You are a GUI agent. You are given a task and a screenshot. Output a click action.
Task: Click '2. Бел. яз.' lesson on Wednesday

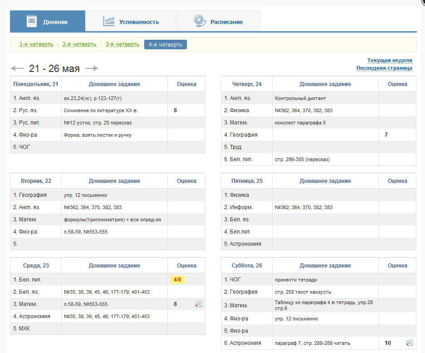coord(26,292)
